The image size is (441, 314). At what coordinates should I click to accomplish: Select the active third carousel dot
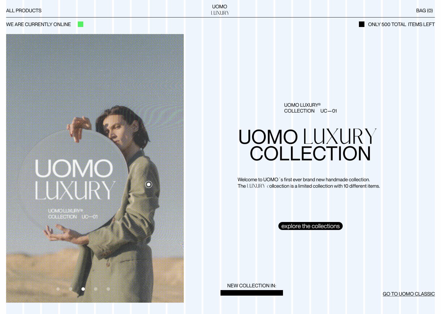[83, 289]
